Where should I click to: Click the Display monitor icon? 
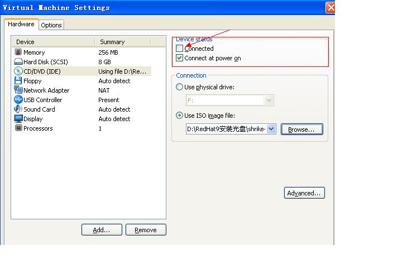[x=18, y=118]
